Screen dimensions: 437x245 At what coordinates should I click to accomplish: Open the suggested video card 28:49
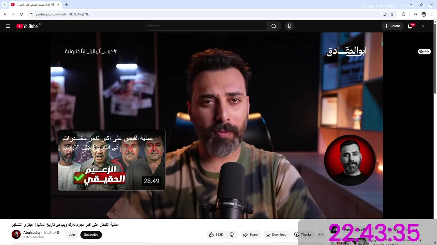point(112,160)
